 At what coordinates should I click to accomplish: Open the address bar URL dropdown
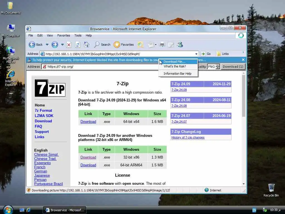(x=196, y=54)
